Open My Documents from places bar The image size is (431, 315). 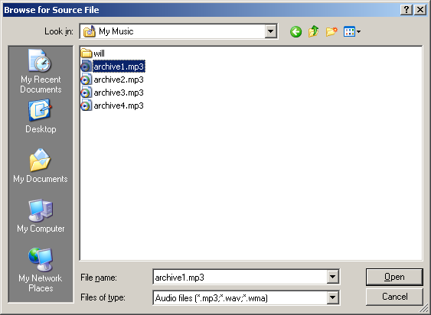point(41,166)
